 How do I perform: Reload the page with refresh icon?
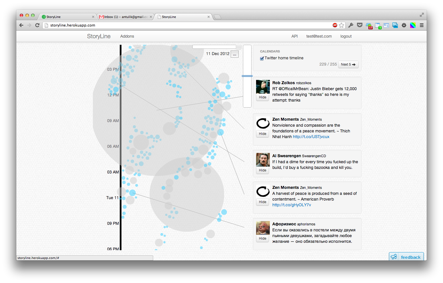click(x=37, y=25)
